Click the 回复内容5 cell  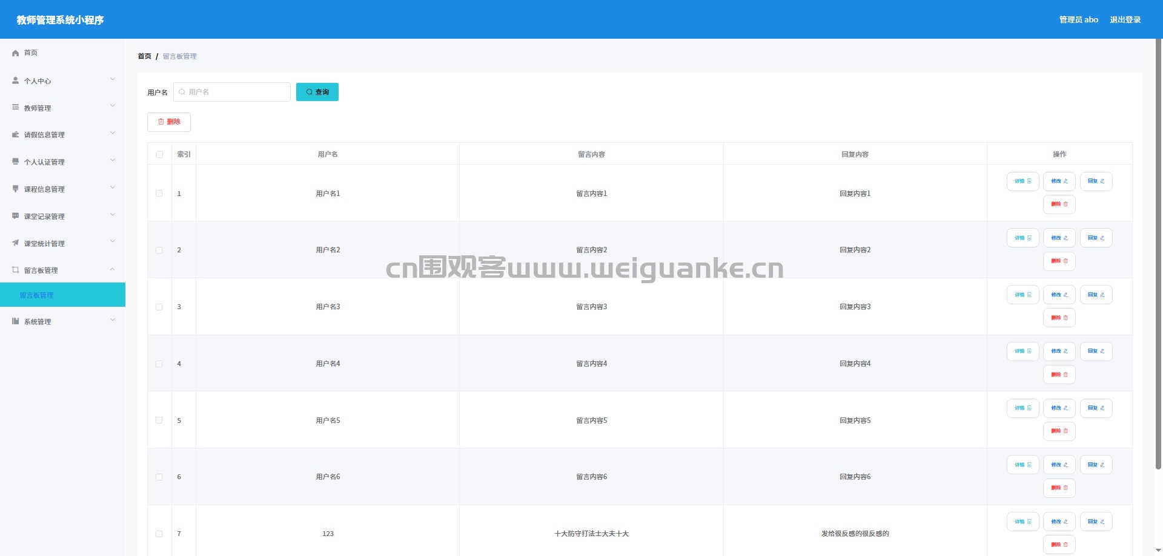click(x=855, y=420)
